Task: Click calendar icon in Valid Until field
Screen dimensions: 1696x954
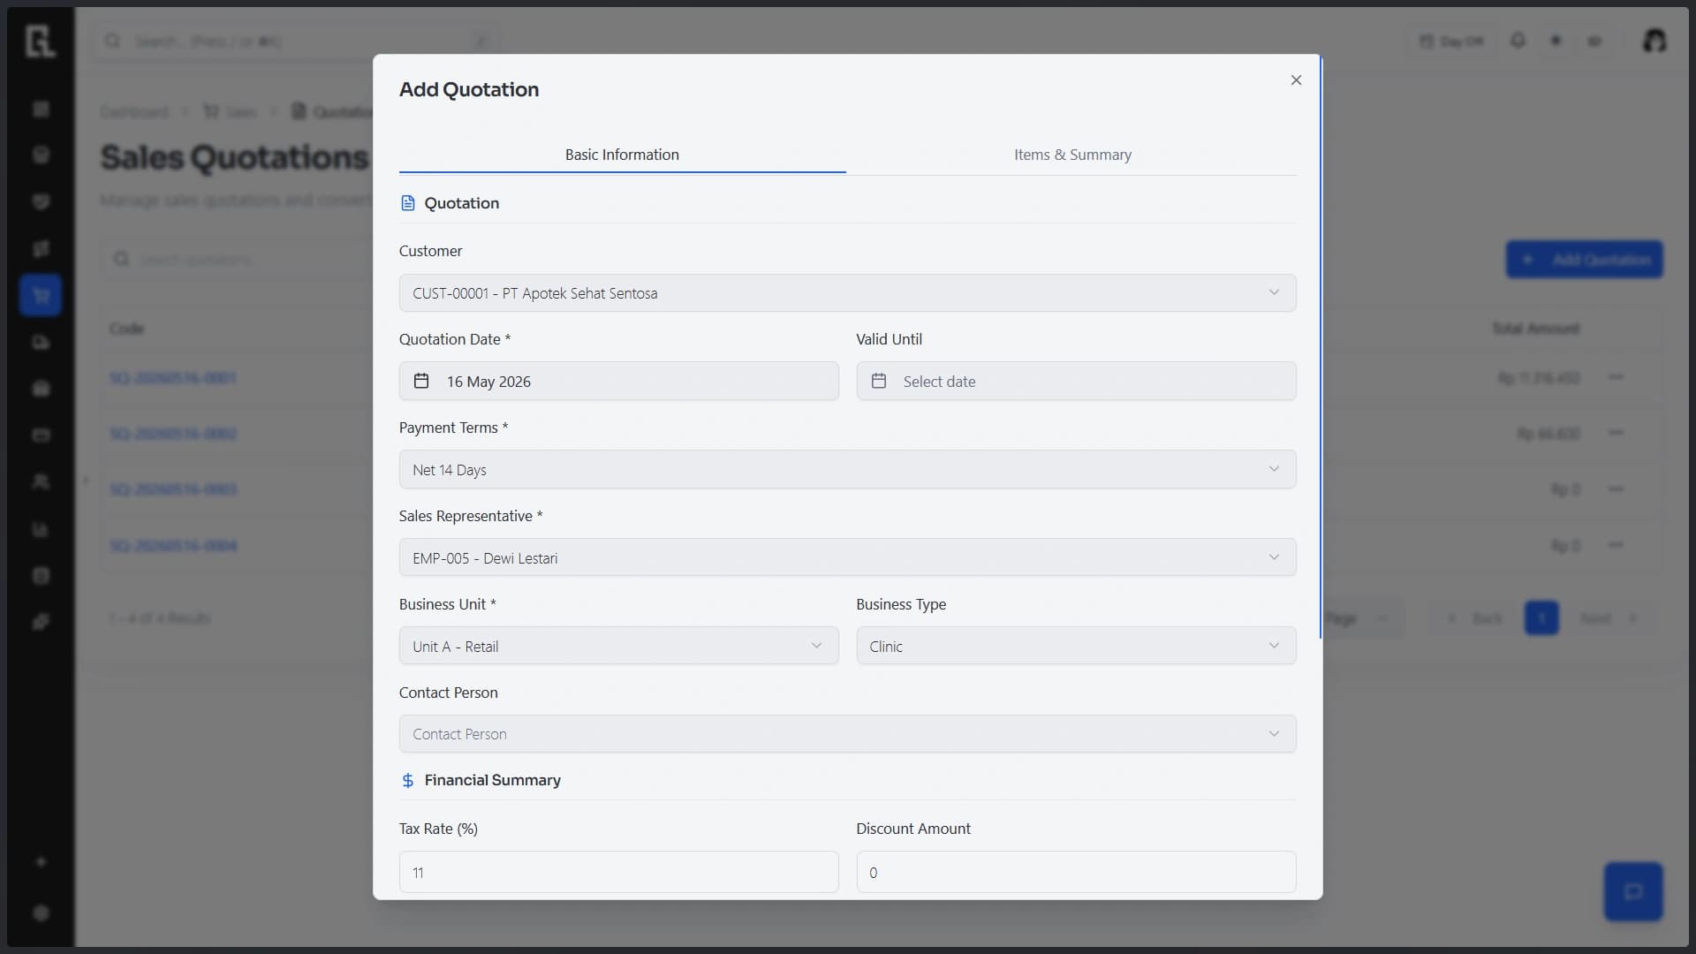Action: pyautogui.click(x=879, y=382)
